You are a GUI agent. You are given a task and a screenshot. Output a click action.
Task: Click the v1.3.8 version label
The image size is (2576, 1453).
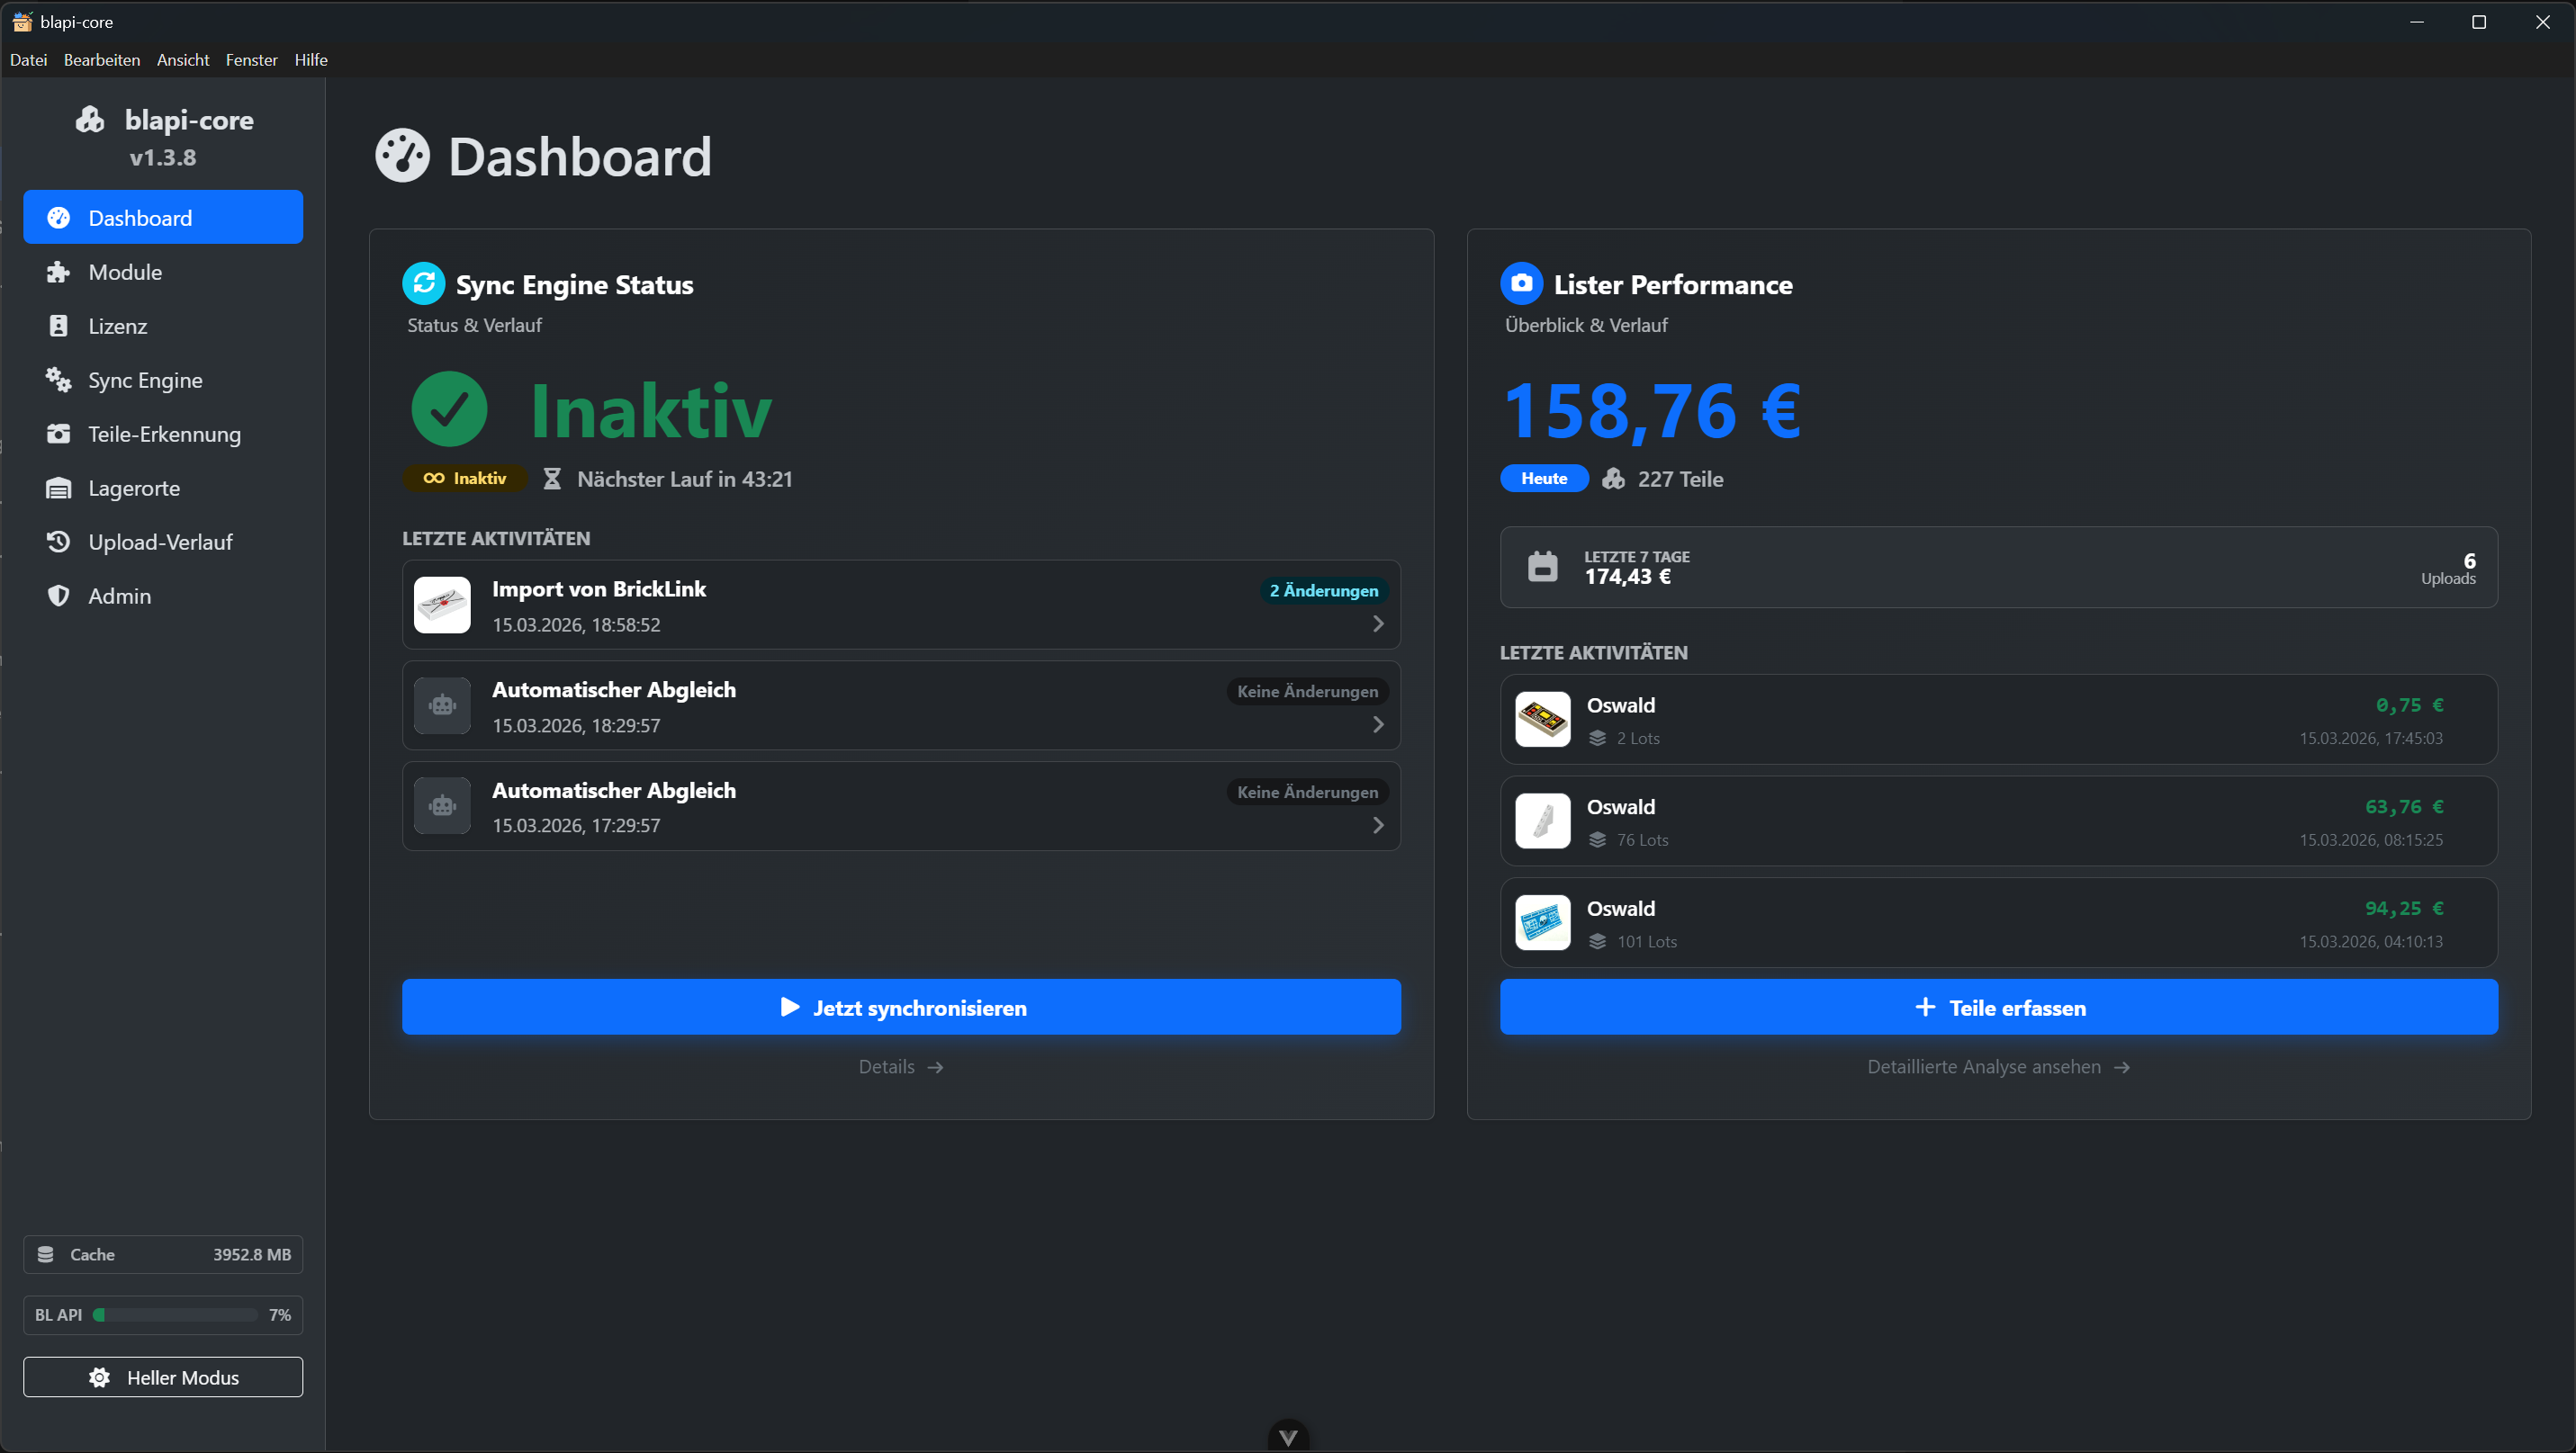click(163, 157)
